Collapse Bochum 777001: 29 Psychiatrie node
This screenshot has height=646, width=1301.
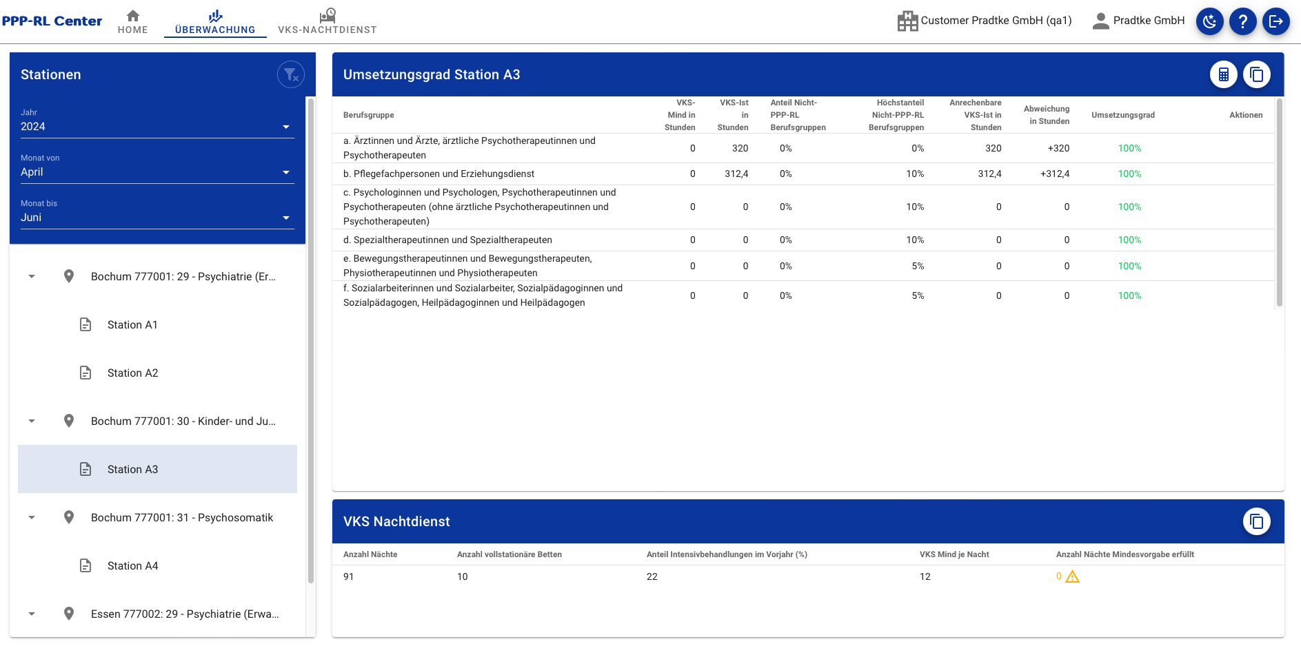point(32,276)
